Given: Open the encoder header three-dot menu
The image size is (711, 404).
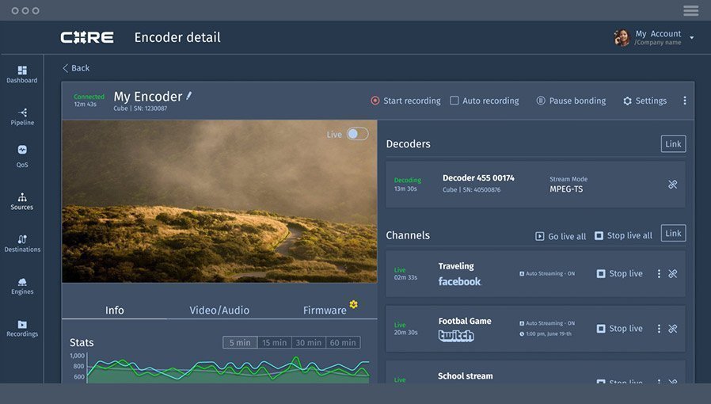Looking at the screenshot, I should (x=685, y=101).
